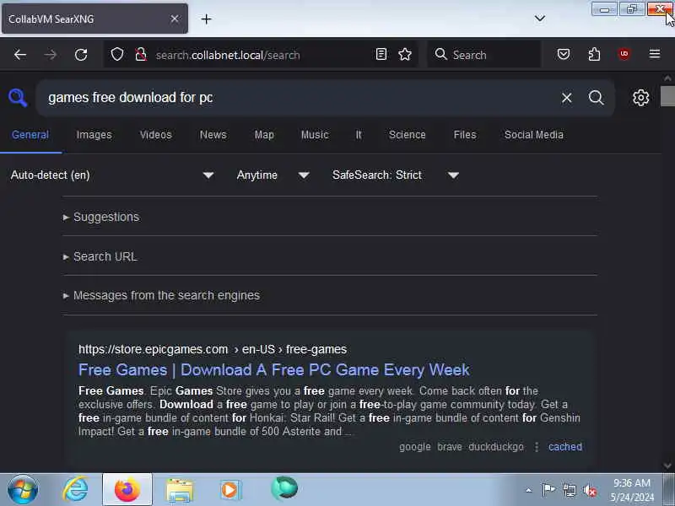
Task: Click the page scrollbar thumb
Action: click(667, 95)
